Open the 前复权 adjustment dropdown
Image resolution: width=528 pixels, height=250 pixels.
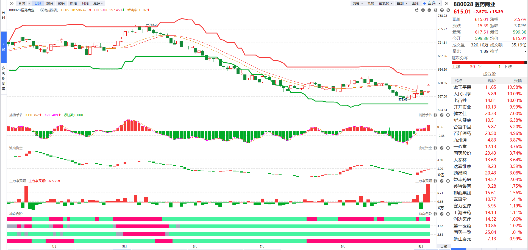[385, 3]
